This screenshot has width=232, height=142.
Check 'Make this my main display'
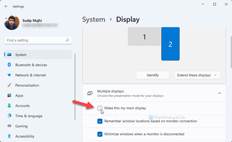pos(100,108)
